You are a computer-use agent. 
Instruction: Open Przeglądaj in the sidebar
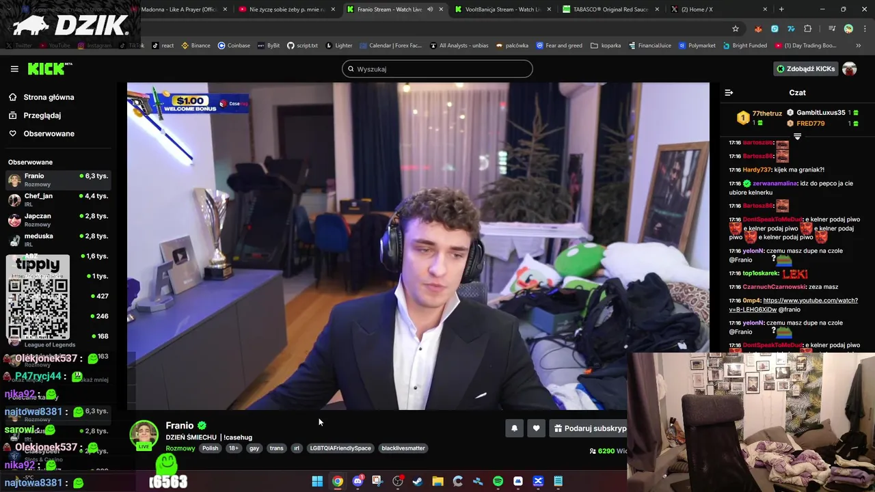click(x=42, y=115)
